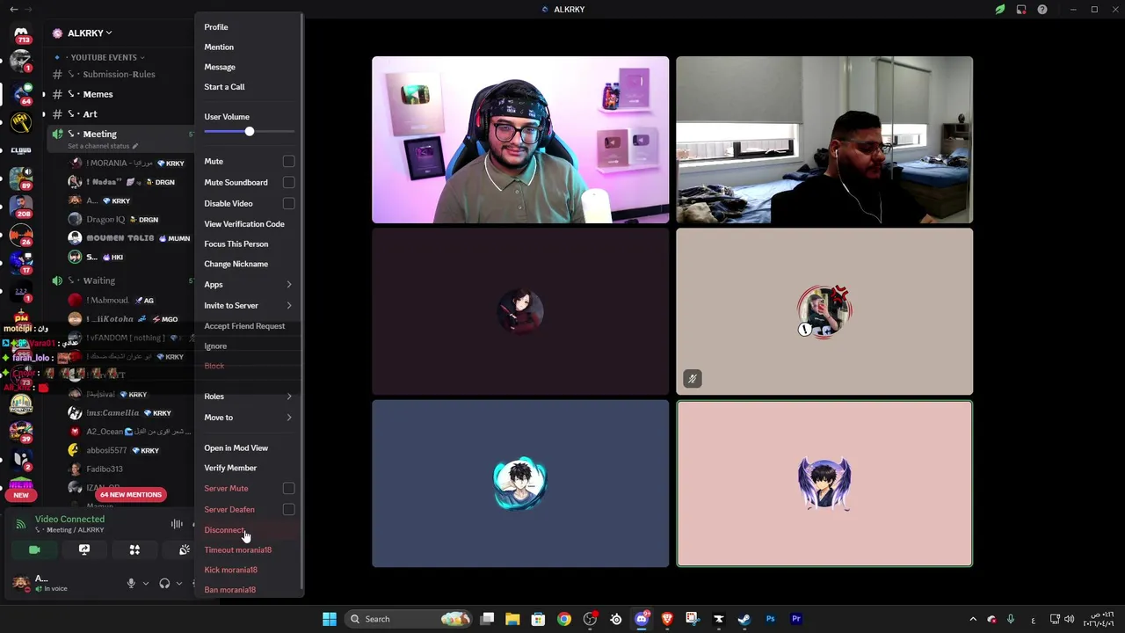1125x633 pixels.
Task: Go back with the title bar arrow
Action: point(13,9)
